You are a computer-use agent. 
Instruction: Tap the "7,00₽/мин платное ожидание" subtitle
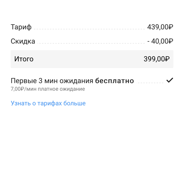[x=48, y=89]
